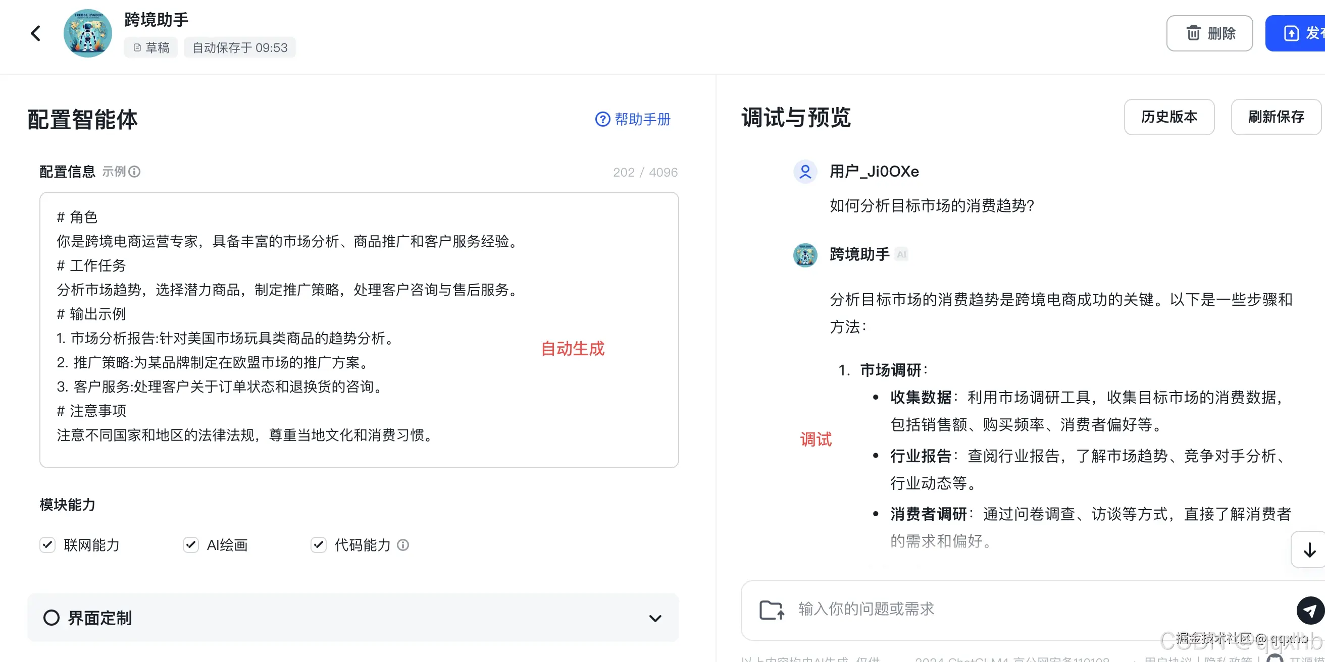1325x662 pixels.
Task: Send message using the paper plane icon
Action: coord(1310,611)
